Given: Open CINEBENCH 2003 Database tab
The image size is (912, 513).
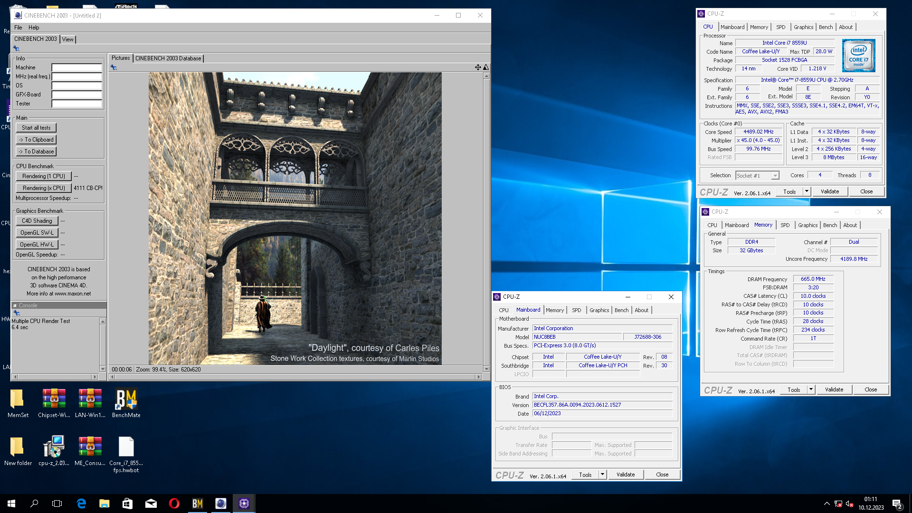Looking at the screenshot, I should coord(168,58).
